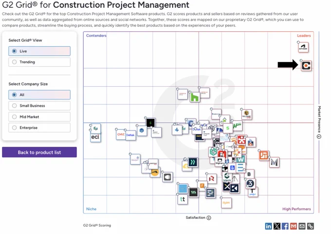Open the solid light blue square tile
Image resolution: width=331 pixels, height=234 pixels.
pos(183,189)
